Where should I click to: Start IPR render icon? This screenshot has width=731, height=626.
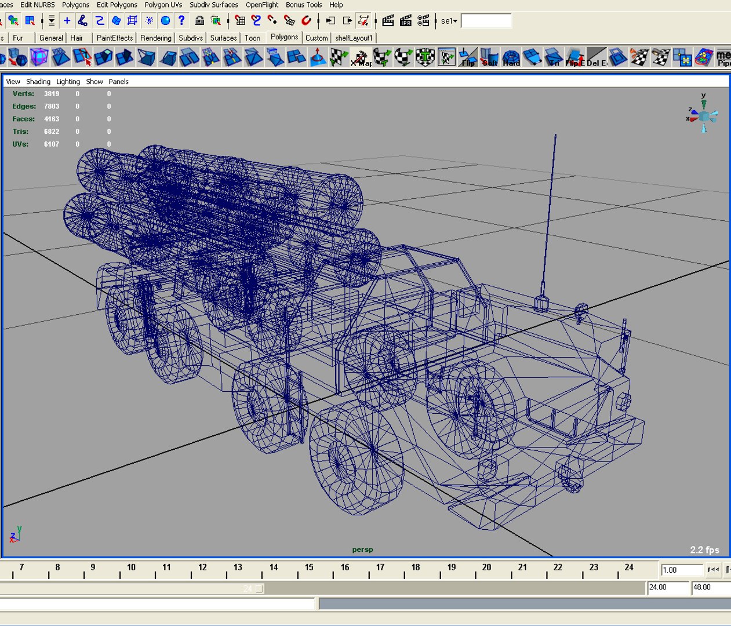tap(406, 21)
